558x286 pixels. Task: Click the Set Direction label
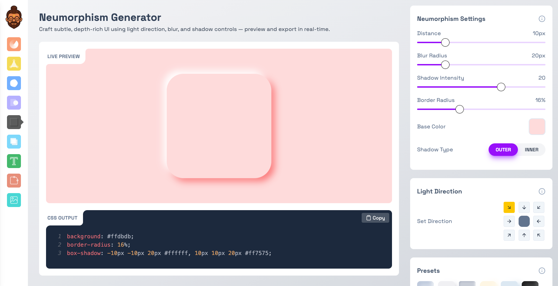(x=435, y=221)
